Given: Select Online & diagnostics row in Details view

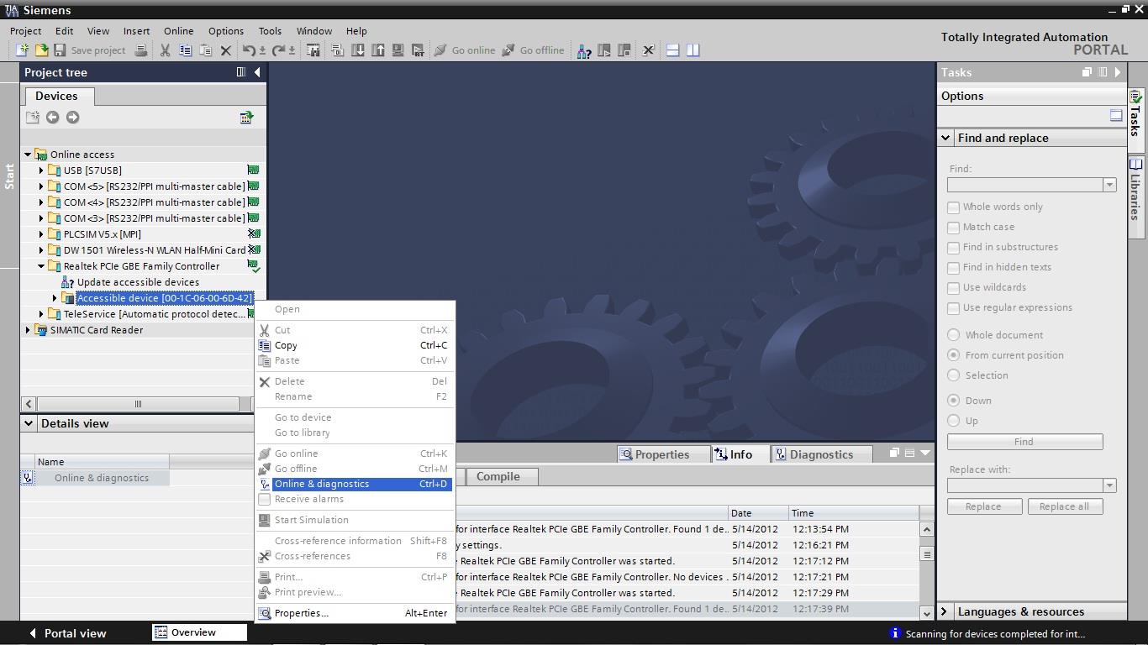Looking at the screenshot, I should [x=95, y=478].
